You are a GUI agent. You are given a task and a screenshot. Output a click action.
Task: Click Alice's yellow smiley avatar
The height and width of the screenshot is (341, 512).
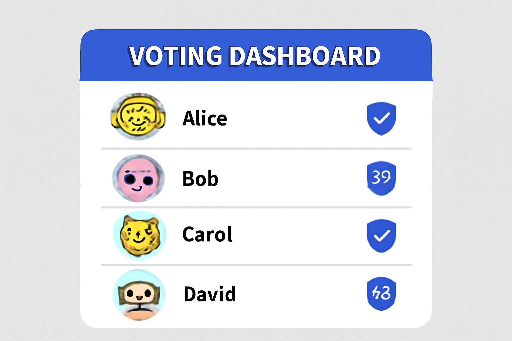click(138, 117)
